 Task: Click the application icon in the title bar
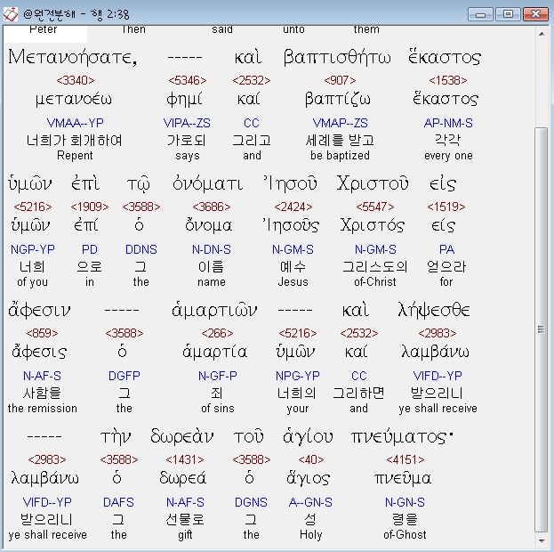coord(11,14)
